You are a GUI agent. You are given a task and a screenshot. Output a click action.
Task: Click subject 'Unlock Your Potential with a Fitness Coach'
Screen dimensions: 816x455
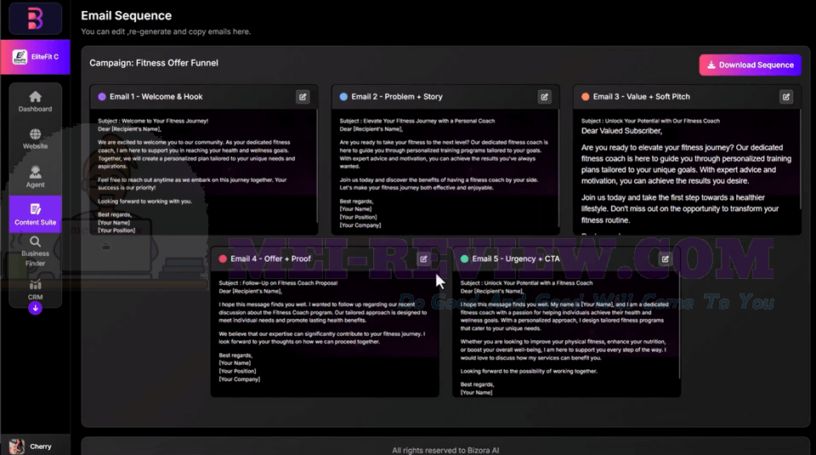click(x=538, y=283)
